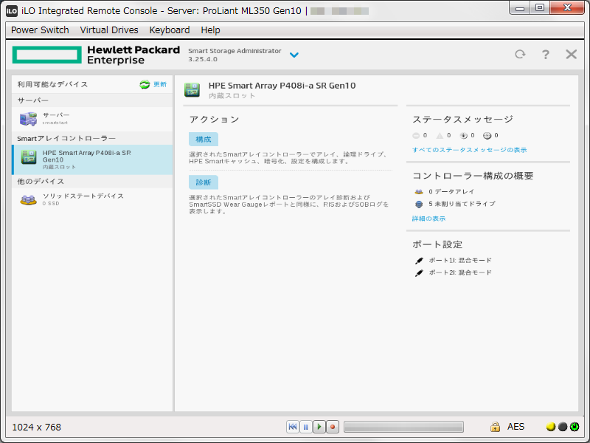Click the green play button

tap(319, 427)
